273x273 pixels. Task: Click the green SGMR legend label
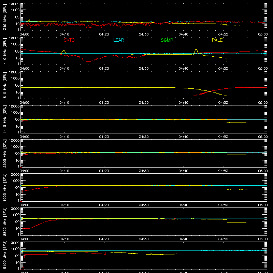pos(167,40)
